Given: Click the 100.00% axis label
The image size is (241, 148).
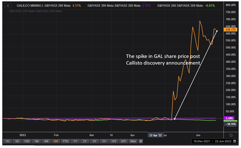Looking at the screenshot, I should tap(231, 104).
